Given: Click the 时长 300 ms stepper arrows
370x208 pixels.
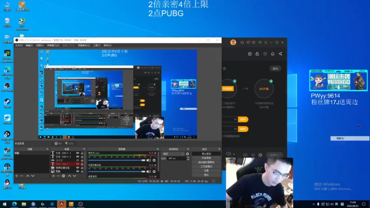Looking at the screenshot, I should [x=188, y=159].
